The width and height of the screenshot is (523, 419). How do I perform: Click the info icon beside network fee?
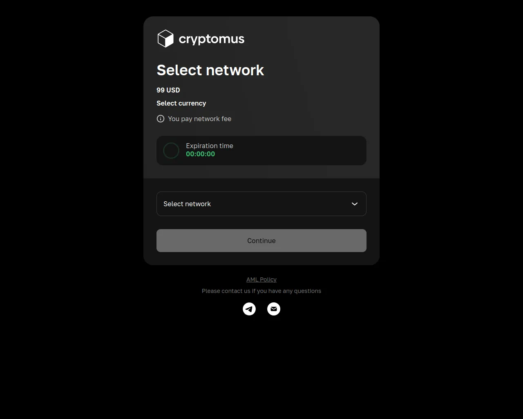pos(161,119)
